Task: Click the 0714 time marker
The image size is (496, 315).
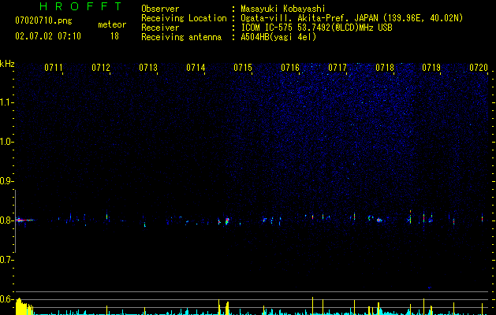Action: tap(196, 68)
